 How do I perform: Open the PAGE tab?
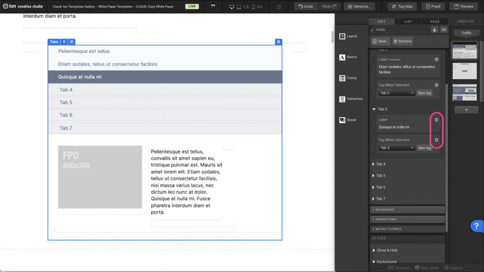tap(435, 21)
